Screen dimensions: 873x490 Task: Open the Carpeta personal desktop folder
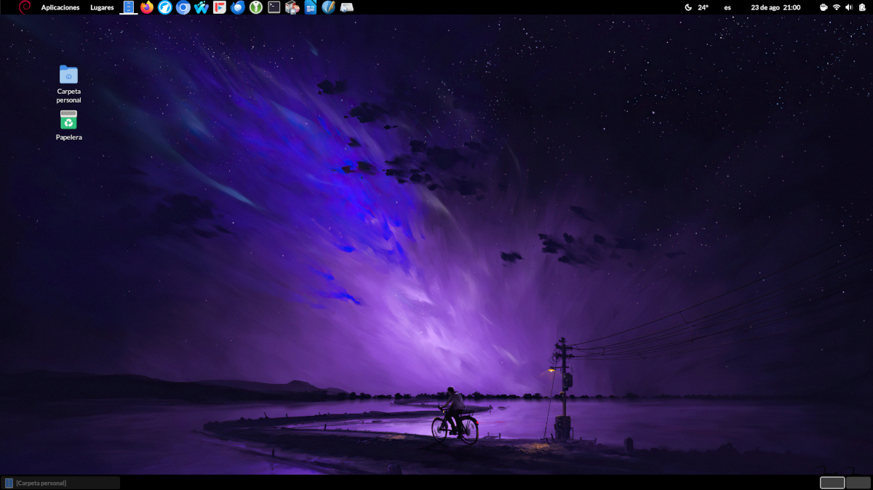(x=68, y=75)
